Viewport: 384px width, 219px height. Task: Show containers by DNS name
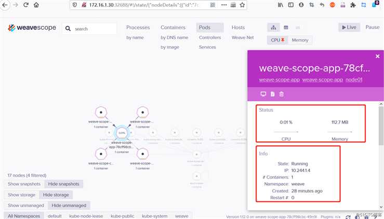(175, 37)
